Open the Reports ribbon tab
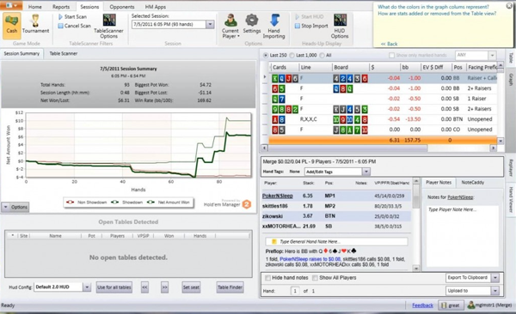 61,7
